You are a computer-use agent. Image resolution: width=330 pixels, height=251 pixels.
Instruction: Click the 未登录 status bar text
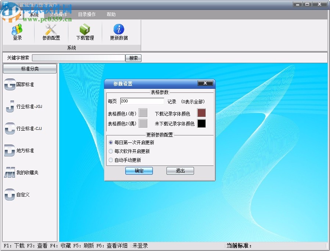[x=140, y=245]
